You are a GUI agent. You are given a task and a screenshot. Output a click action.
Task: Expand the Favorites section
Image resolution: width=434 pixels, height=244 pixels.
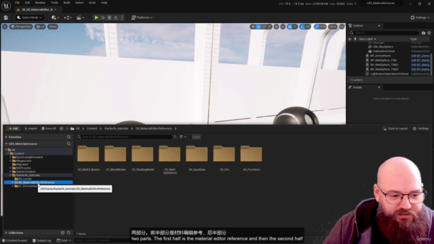[6, 137]
